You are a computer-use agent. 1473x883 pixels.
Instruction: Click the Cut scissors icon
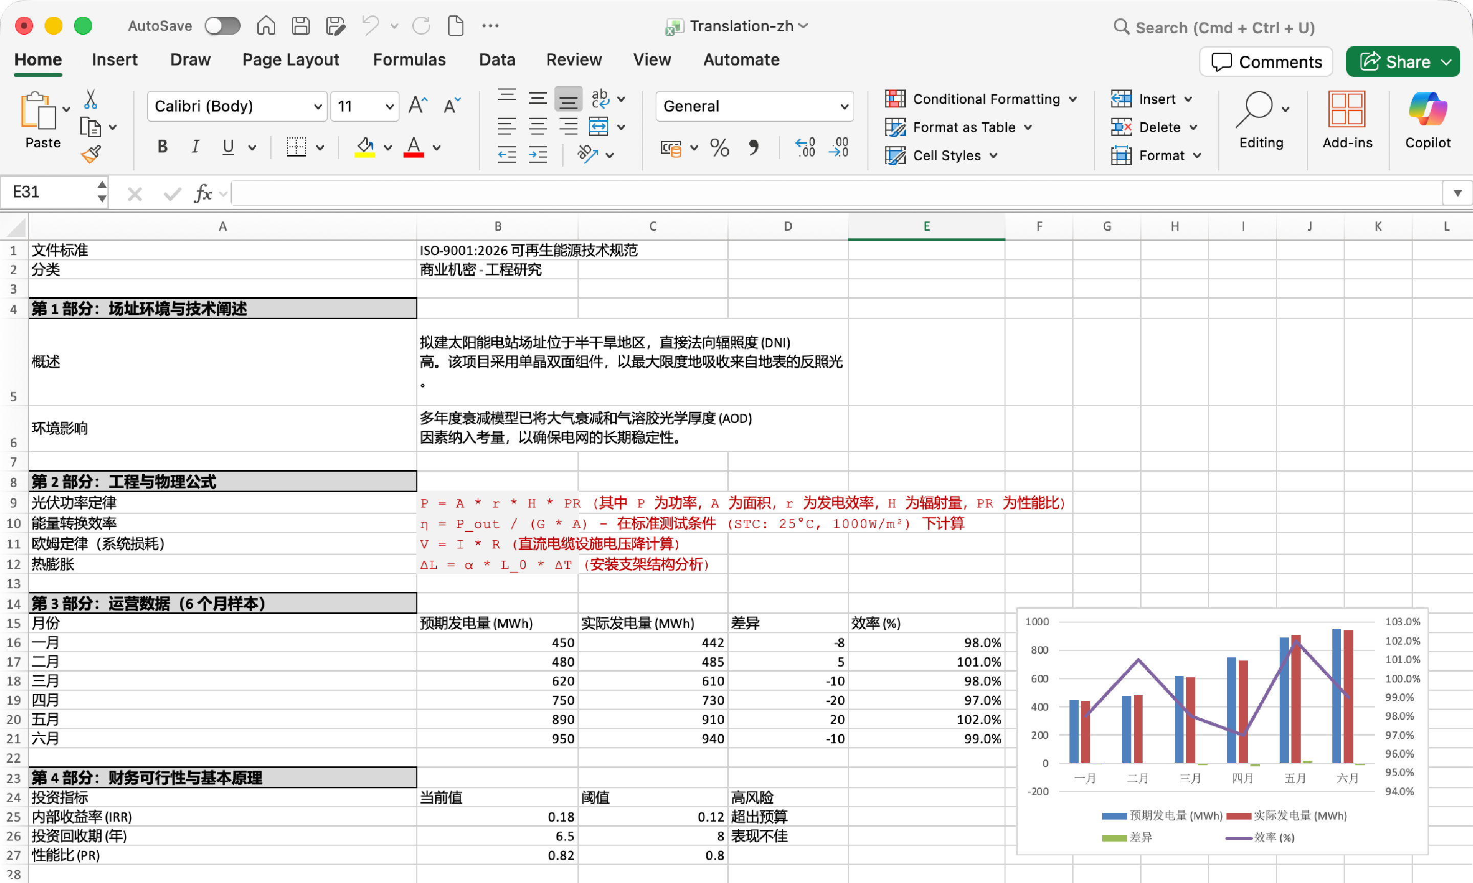tap(91, 98)
